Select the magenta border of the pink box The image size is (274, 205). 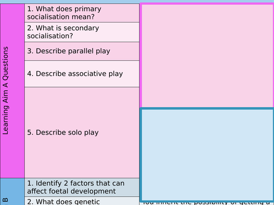(207, 4)
